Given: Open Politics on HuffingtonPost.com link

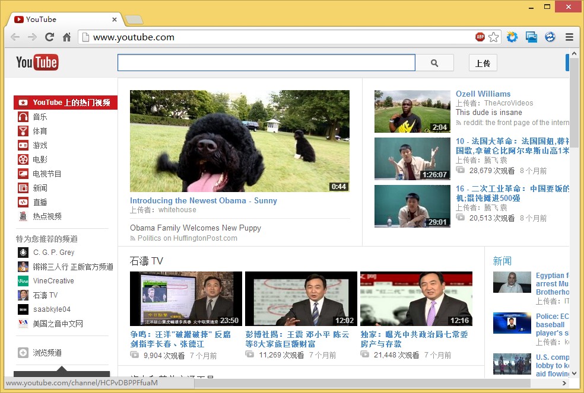Looking at the screenshot, I should click(x=187, y=238).
